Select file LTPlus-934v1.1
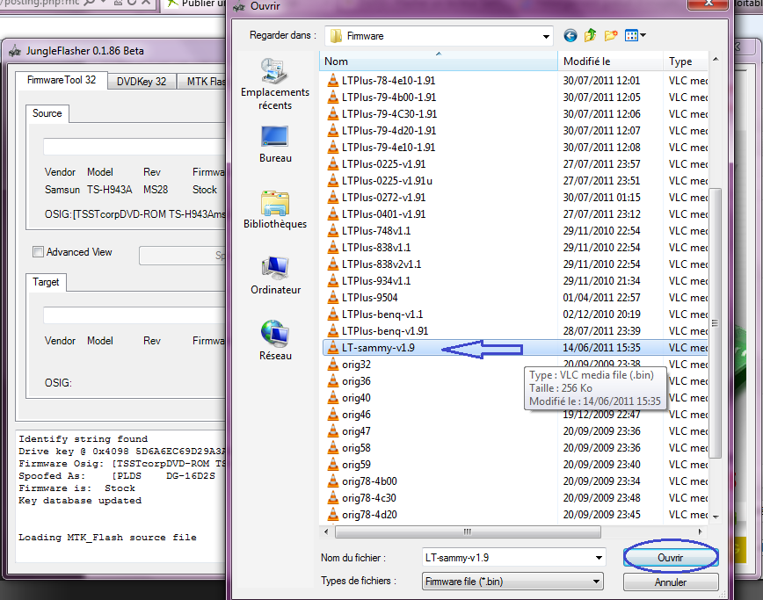 click(376, 280)
